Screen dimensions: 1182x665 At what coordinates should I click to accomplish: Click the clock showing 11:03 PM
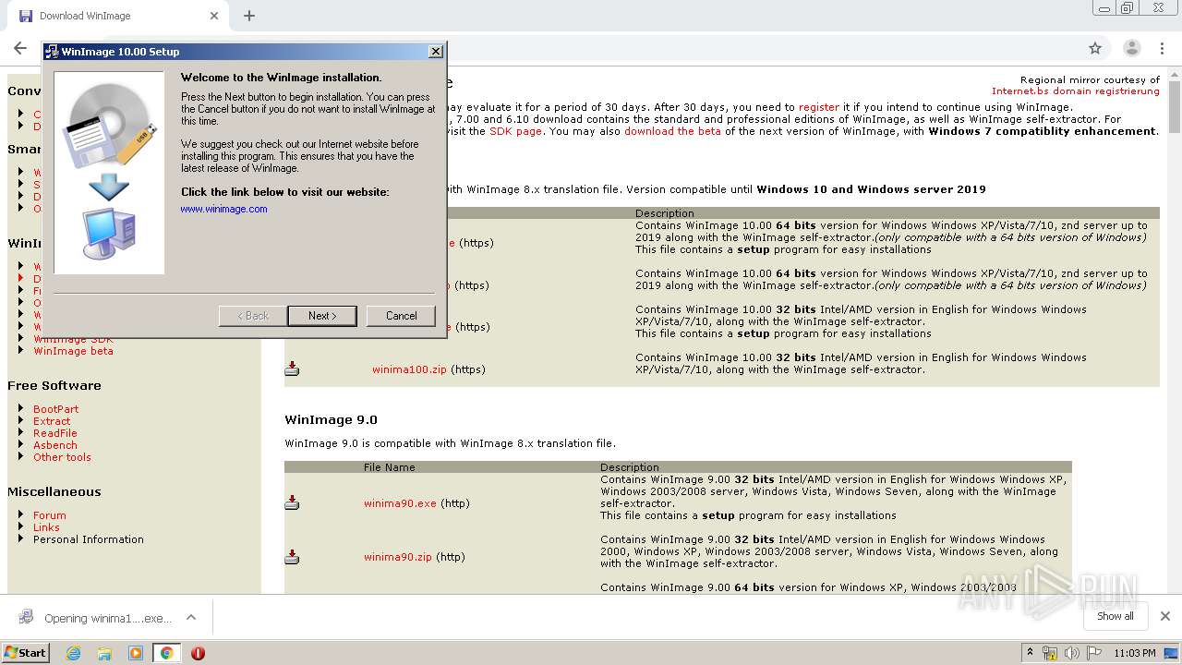click(1135, 653)
